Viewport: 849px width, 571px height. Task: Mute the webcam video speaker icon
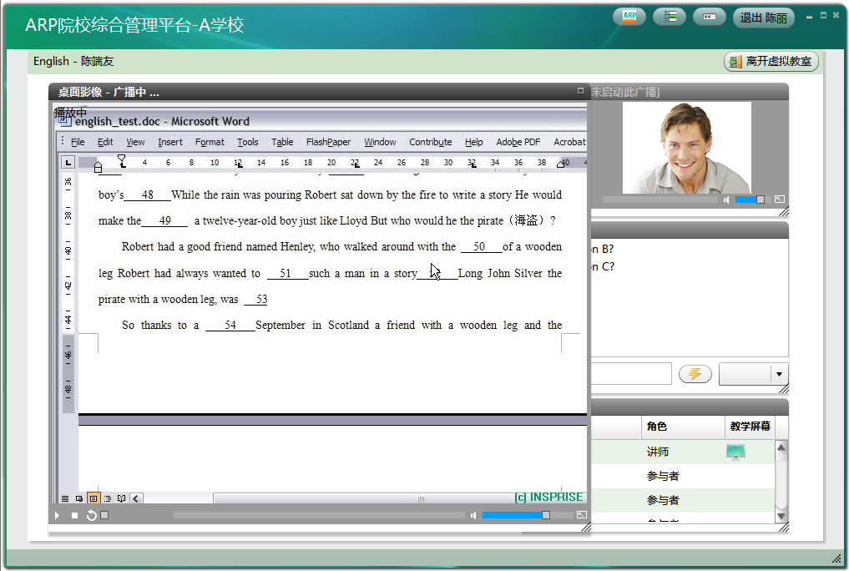coord(726,200)
